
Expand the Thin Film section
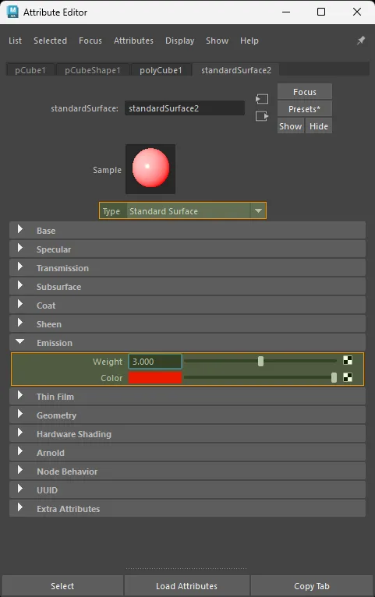(x=187, y=397)
